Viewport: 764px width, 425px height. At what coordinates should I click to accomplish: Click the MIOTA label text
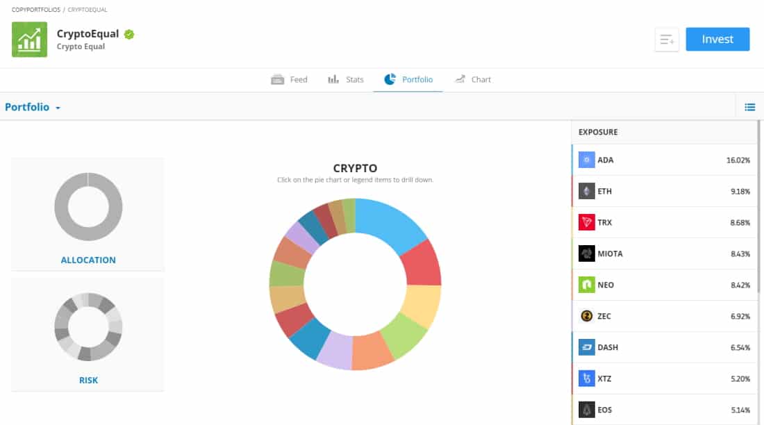click(x=610, y=253)
